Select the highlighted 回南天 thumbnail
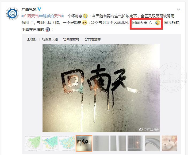 (84, 143)
